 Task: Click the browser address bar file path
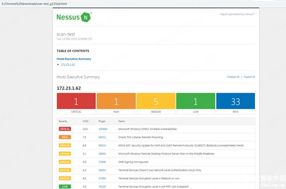pyautogui.click(x=34, y=4)
